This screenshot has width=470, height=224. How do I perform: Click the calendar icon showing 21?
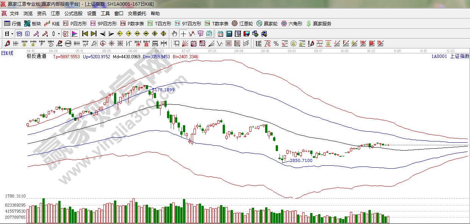coord(220,34)
